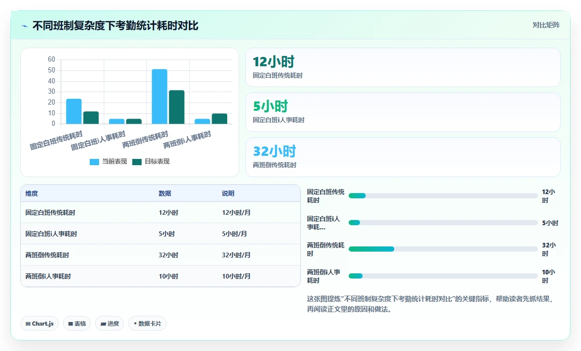This screenshot has height=351, width=581.
Task: Click the 10小时 table data cell
Action: click(169, 276)
